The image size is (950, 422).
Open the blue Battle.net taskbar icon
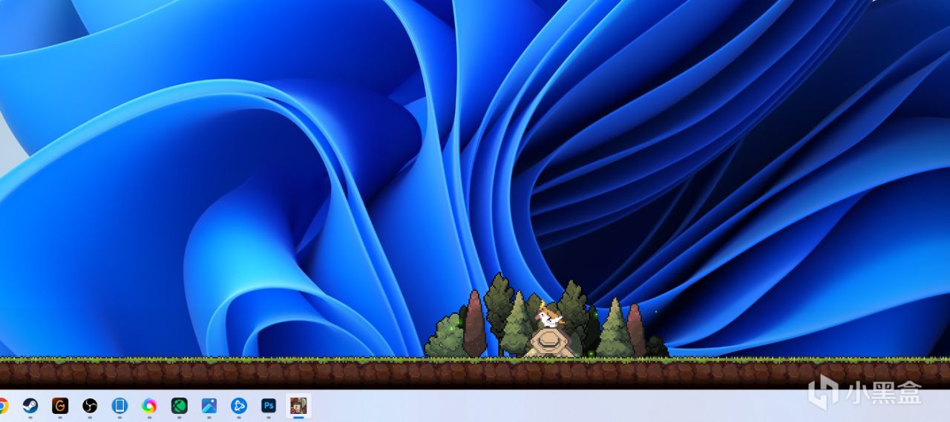coord(239,406)
